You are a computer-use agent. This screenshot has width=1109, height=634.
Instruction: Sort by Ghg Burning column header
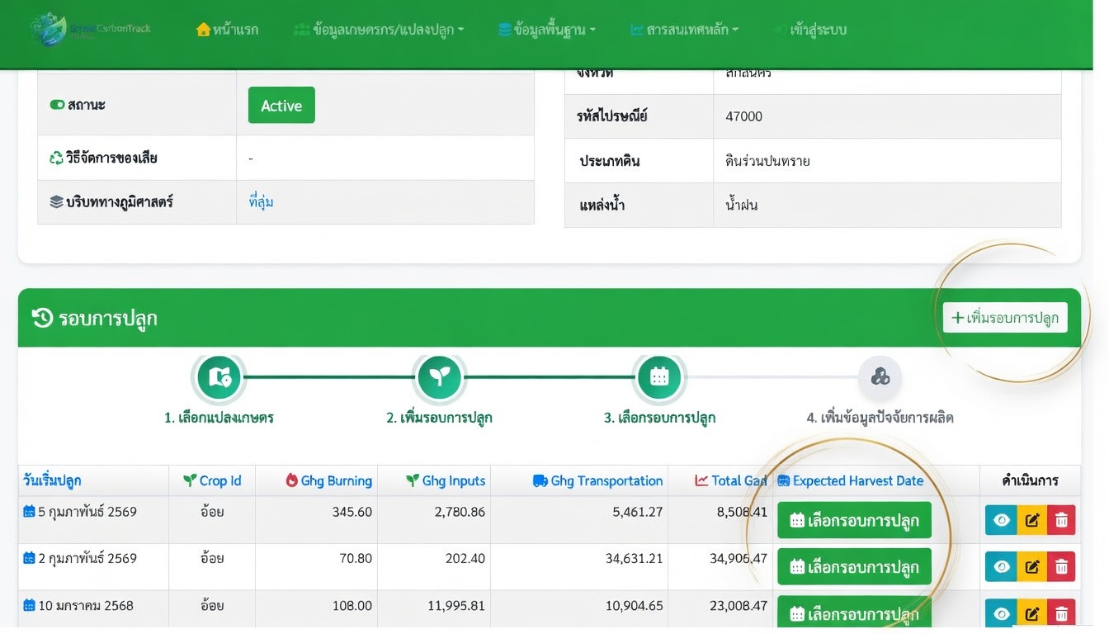[x=328, y=480]
